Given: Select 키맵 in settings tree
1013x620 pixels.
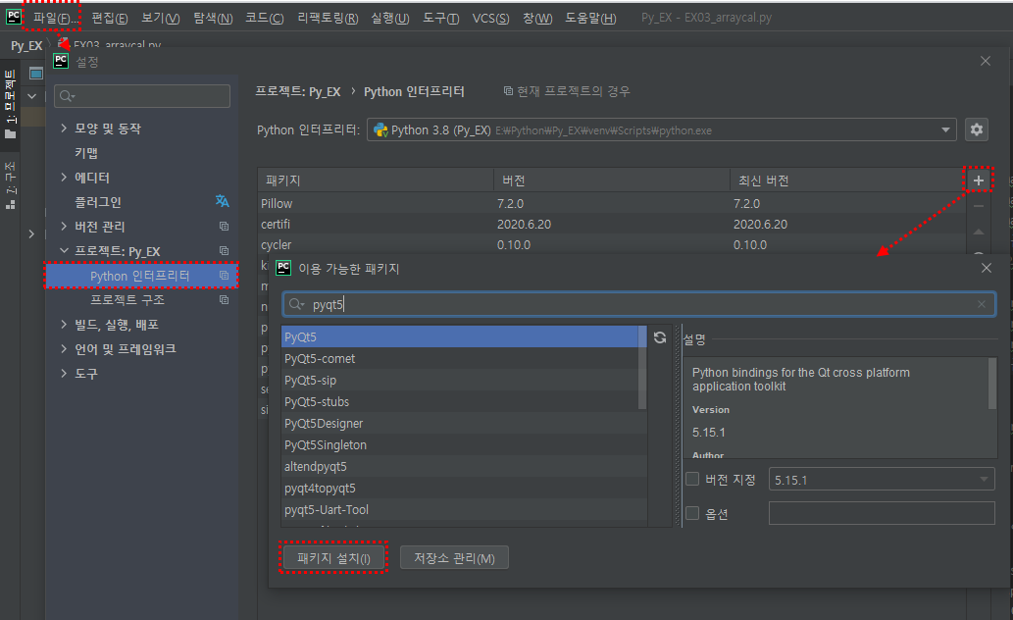Looking at the screenshot, I should (86, 153).
